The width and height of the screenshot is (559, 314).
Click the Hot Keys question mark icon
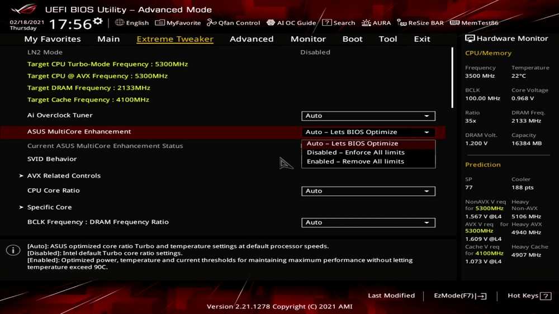pos(546,296)
